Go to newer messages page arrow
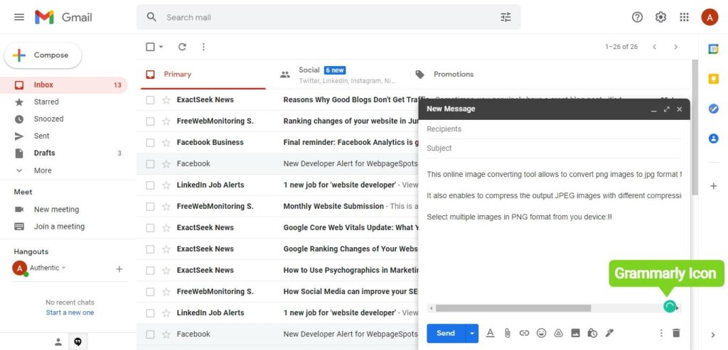 pyautogui.click(x=655, y=47)
